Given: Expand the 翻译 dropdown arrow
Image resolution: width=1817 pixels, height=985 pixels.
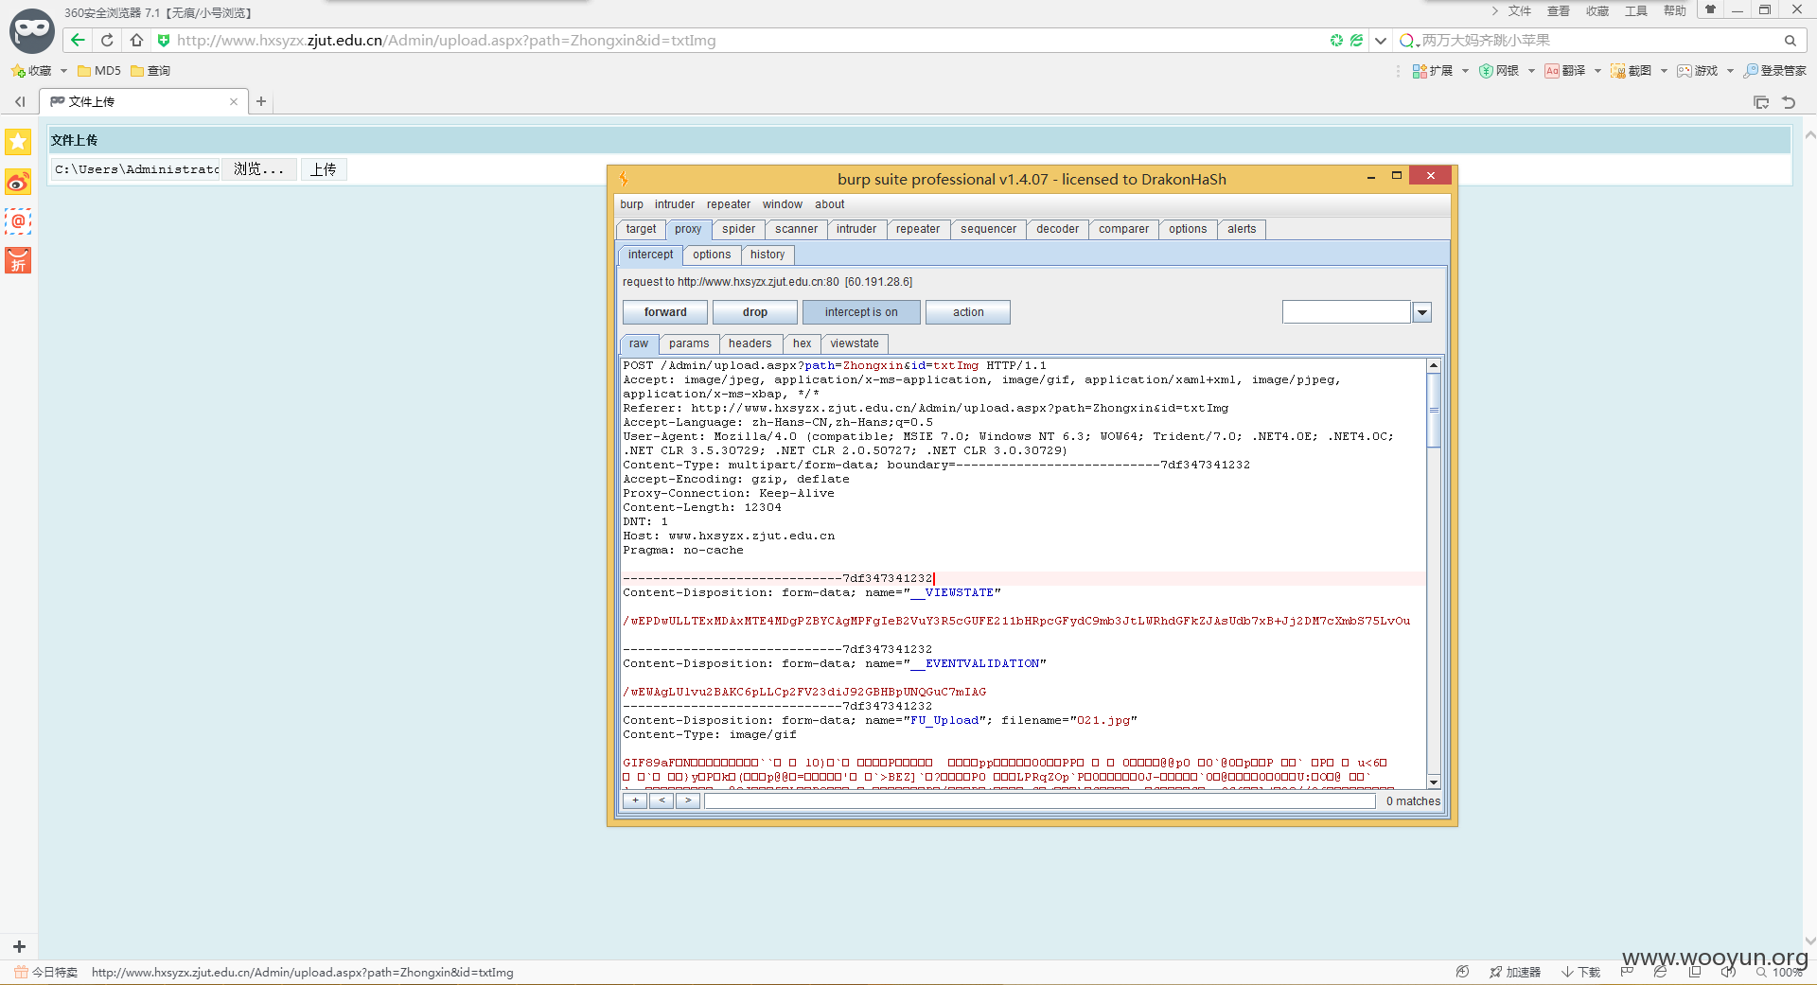Looking at the screenshot, I should pyautogui.click(x=1597, y=71).
